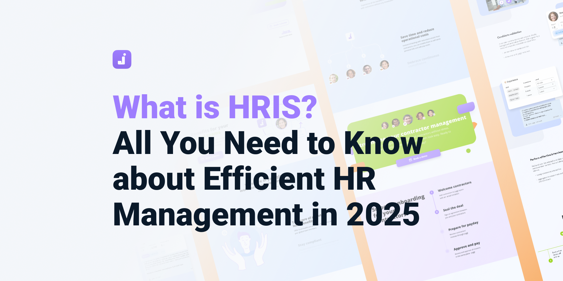Click the woman's avatar photo at top right

coord(553,16)
